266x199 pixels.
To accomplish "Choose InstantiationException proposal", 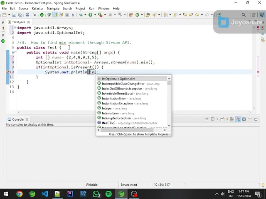I will coord(132,103).
